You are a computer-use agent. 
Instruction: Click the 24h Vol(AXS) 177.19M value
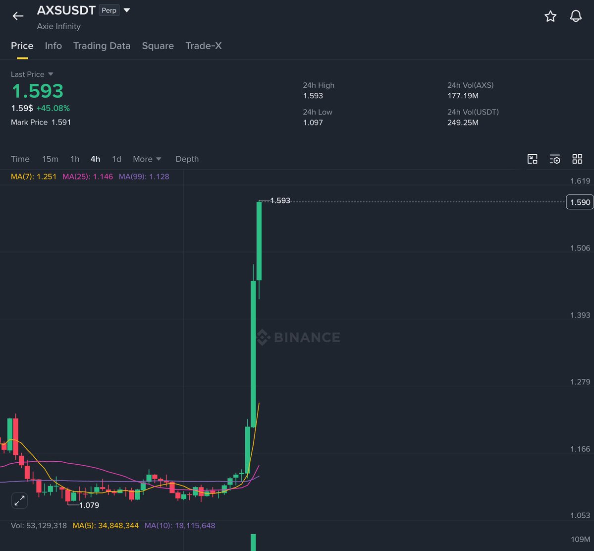(x=463, y=96)
